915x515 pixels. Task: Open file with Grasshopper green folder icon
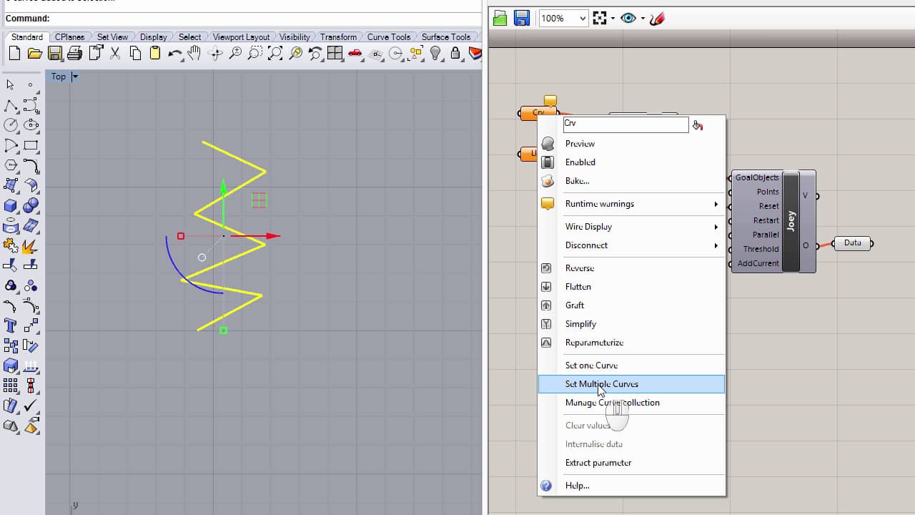click(500, 19)
